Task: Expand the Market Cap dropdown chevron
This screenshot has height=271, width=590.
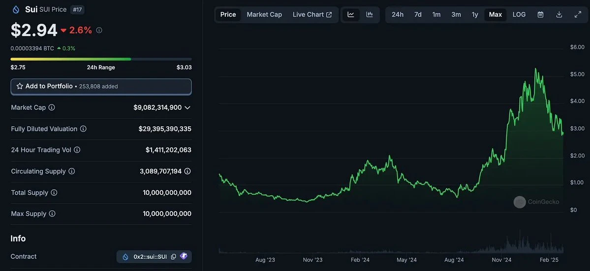Action: point(187,107)
